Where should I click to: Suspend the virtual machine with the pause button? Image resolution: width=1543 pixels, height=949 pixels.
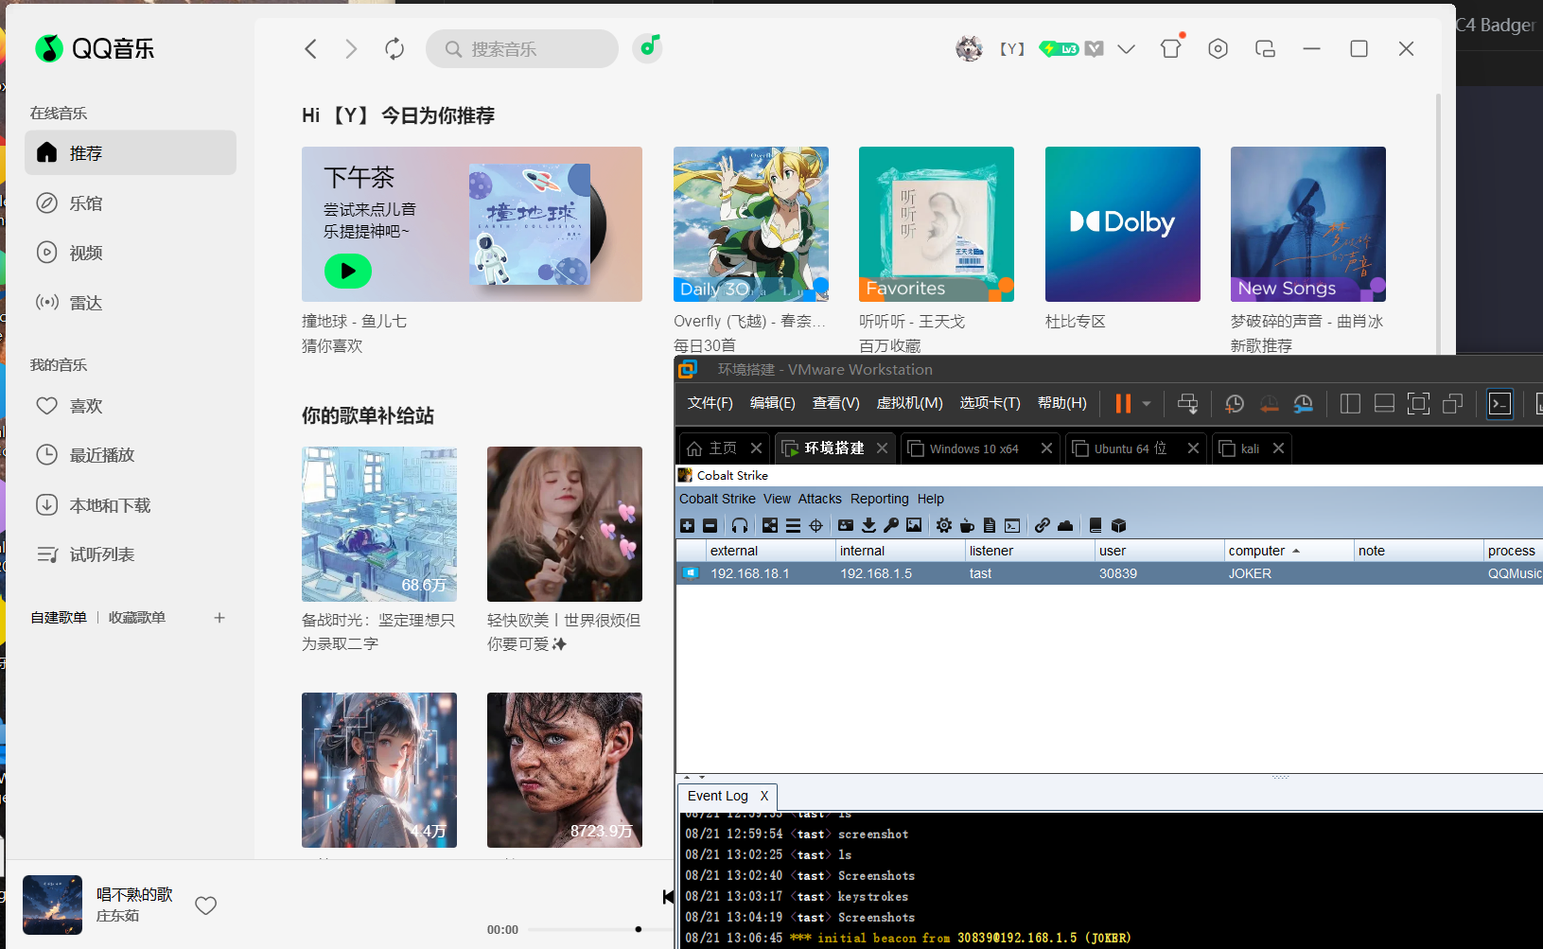click(1122, 403)
